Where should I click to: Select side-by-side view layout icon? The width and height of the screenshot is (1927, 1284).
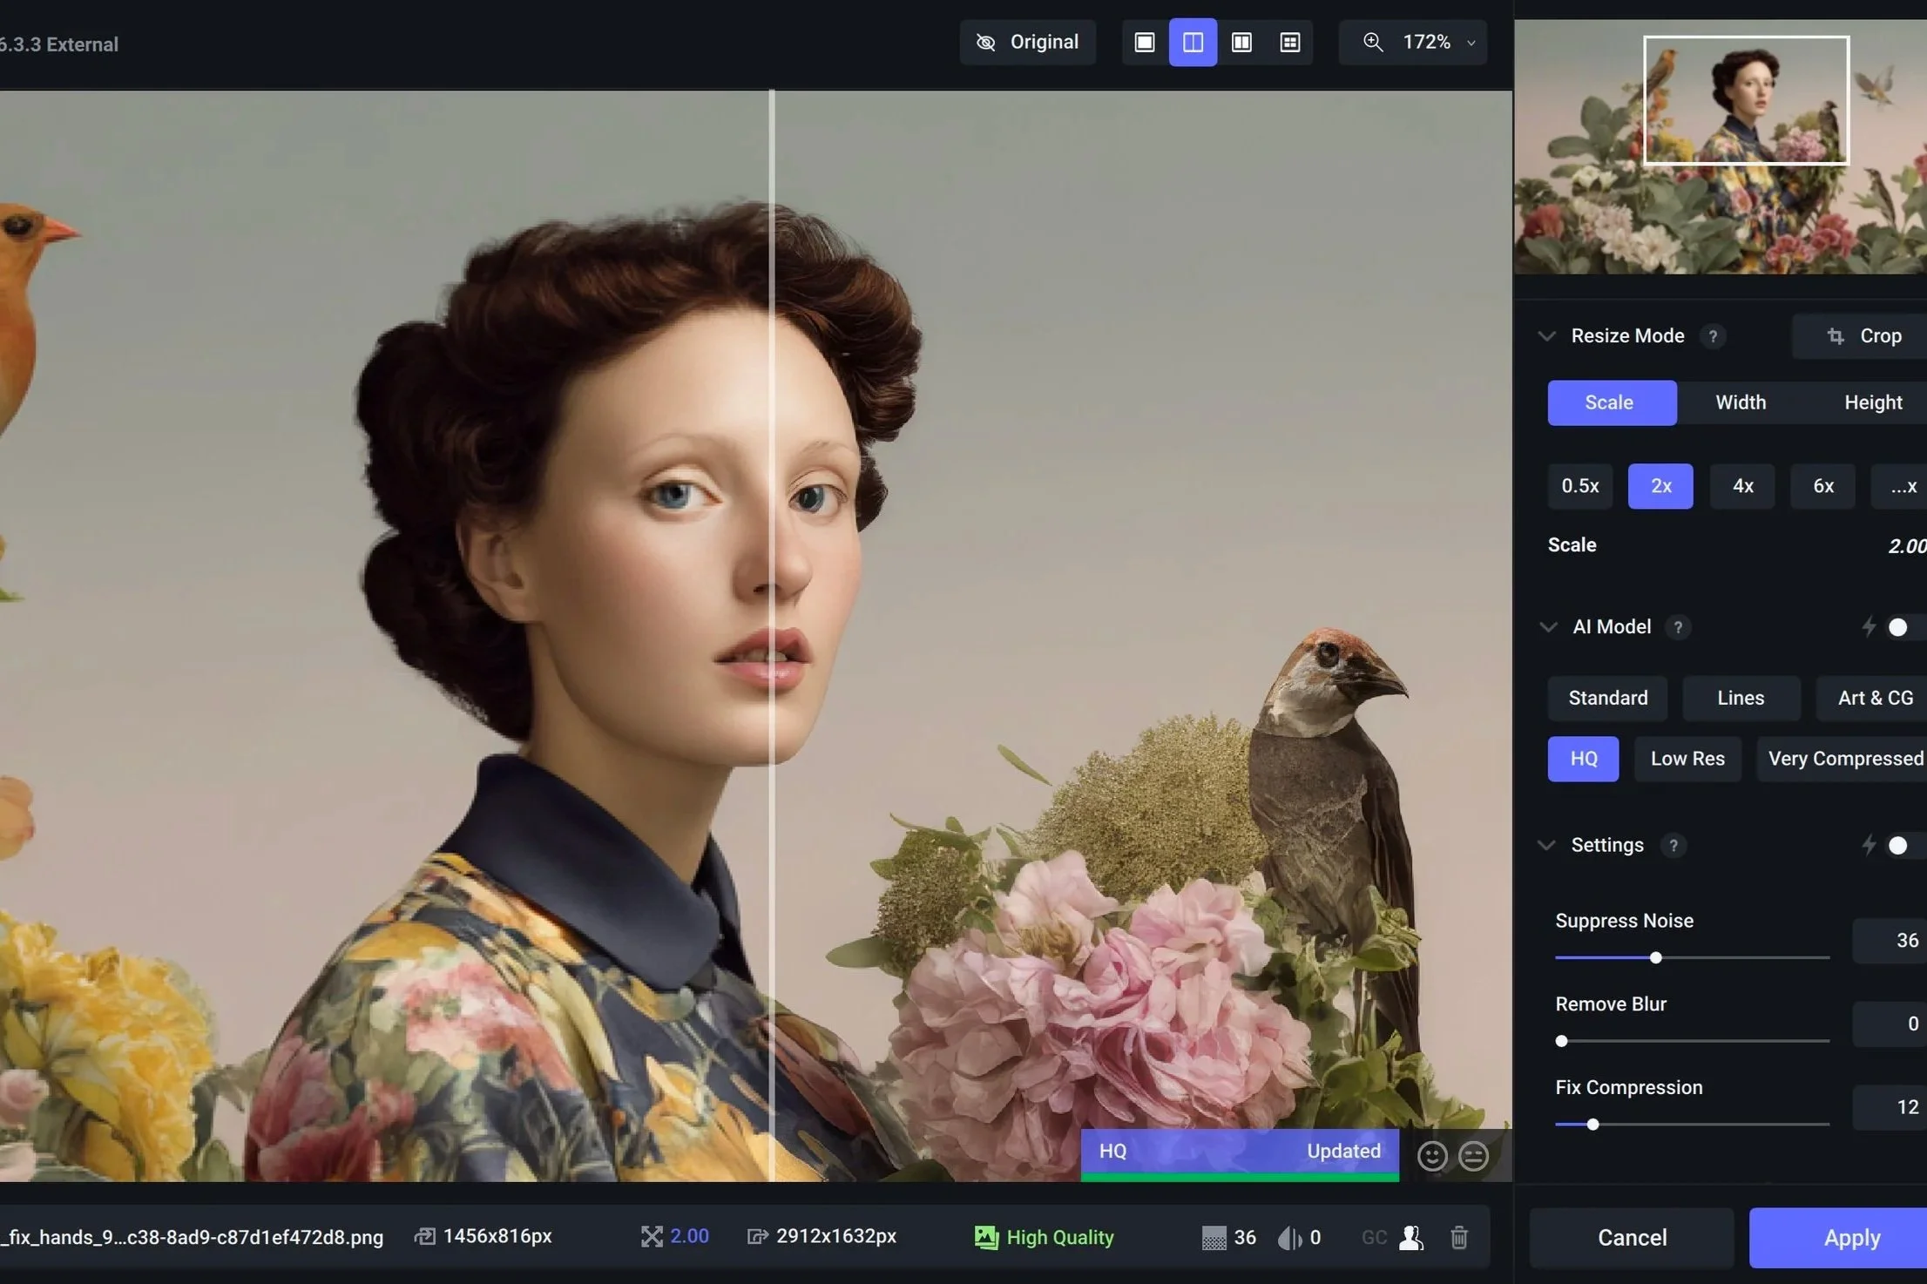[1241, 43]
